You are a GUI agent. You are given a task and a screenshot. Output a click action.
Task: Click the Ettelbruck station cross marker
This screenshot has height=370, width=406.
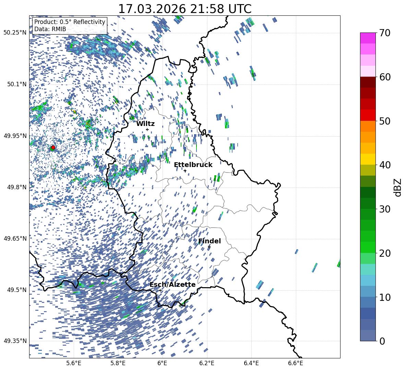click(x=185, y=170)
